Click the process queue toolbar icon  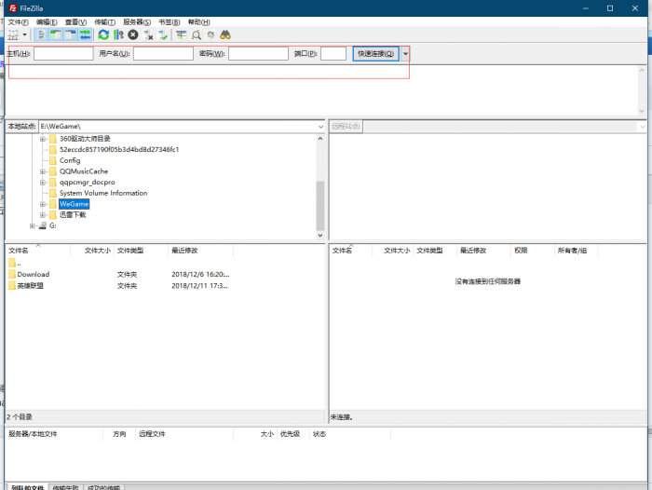[x=118, y=34]
